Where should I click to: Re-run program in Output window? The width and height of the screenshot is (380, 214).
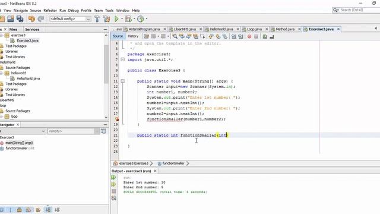[113, 177]
